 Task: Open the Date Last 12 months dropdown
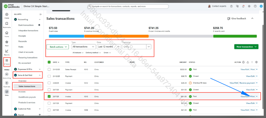[x=109, y=47]
